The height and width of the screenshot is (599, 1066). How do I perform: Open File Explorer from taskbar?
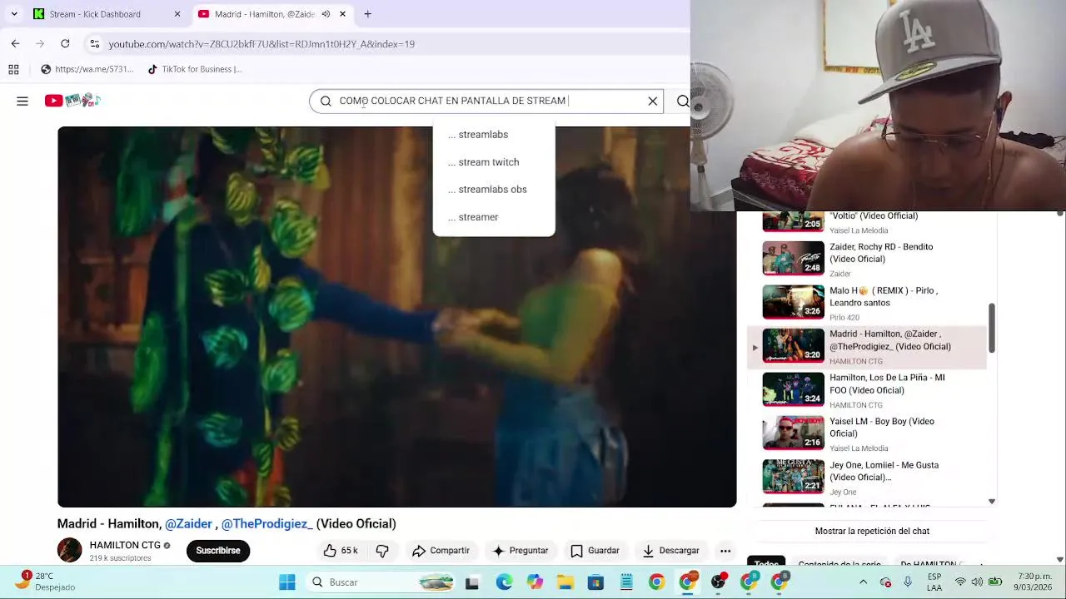565,582
